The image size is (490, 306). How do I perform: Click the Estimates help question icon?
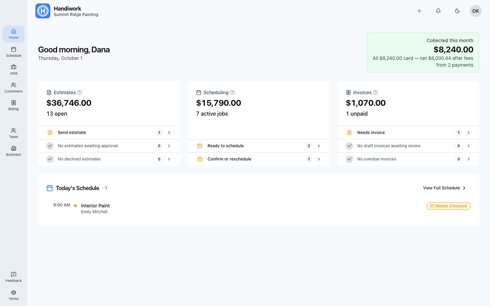point(80,92)
